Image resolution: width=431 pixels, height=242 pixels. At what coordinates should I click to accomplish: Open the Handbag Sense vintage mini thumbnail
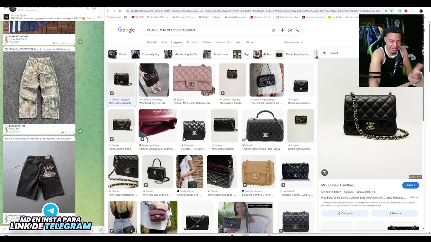coord(158,126)
